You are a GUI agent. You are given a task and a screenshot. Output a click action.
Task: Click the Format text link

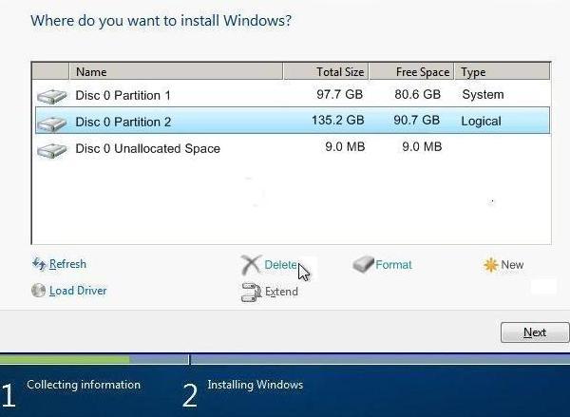(x=393, y=265)
